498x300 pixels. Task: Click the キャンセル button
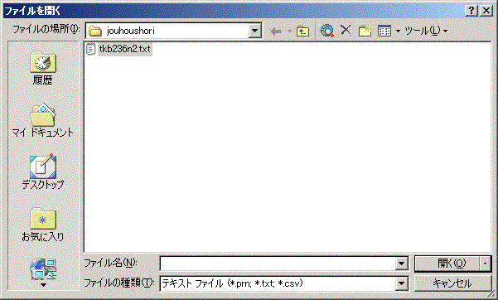tap(452, 283)
